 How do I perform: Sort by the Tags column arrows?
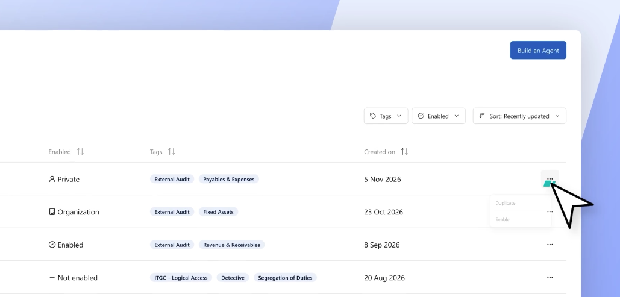pyautogui.click(x=172, y=151)
